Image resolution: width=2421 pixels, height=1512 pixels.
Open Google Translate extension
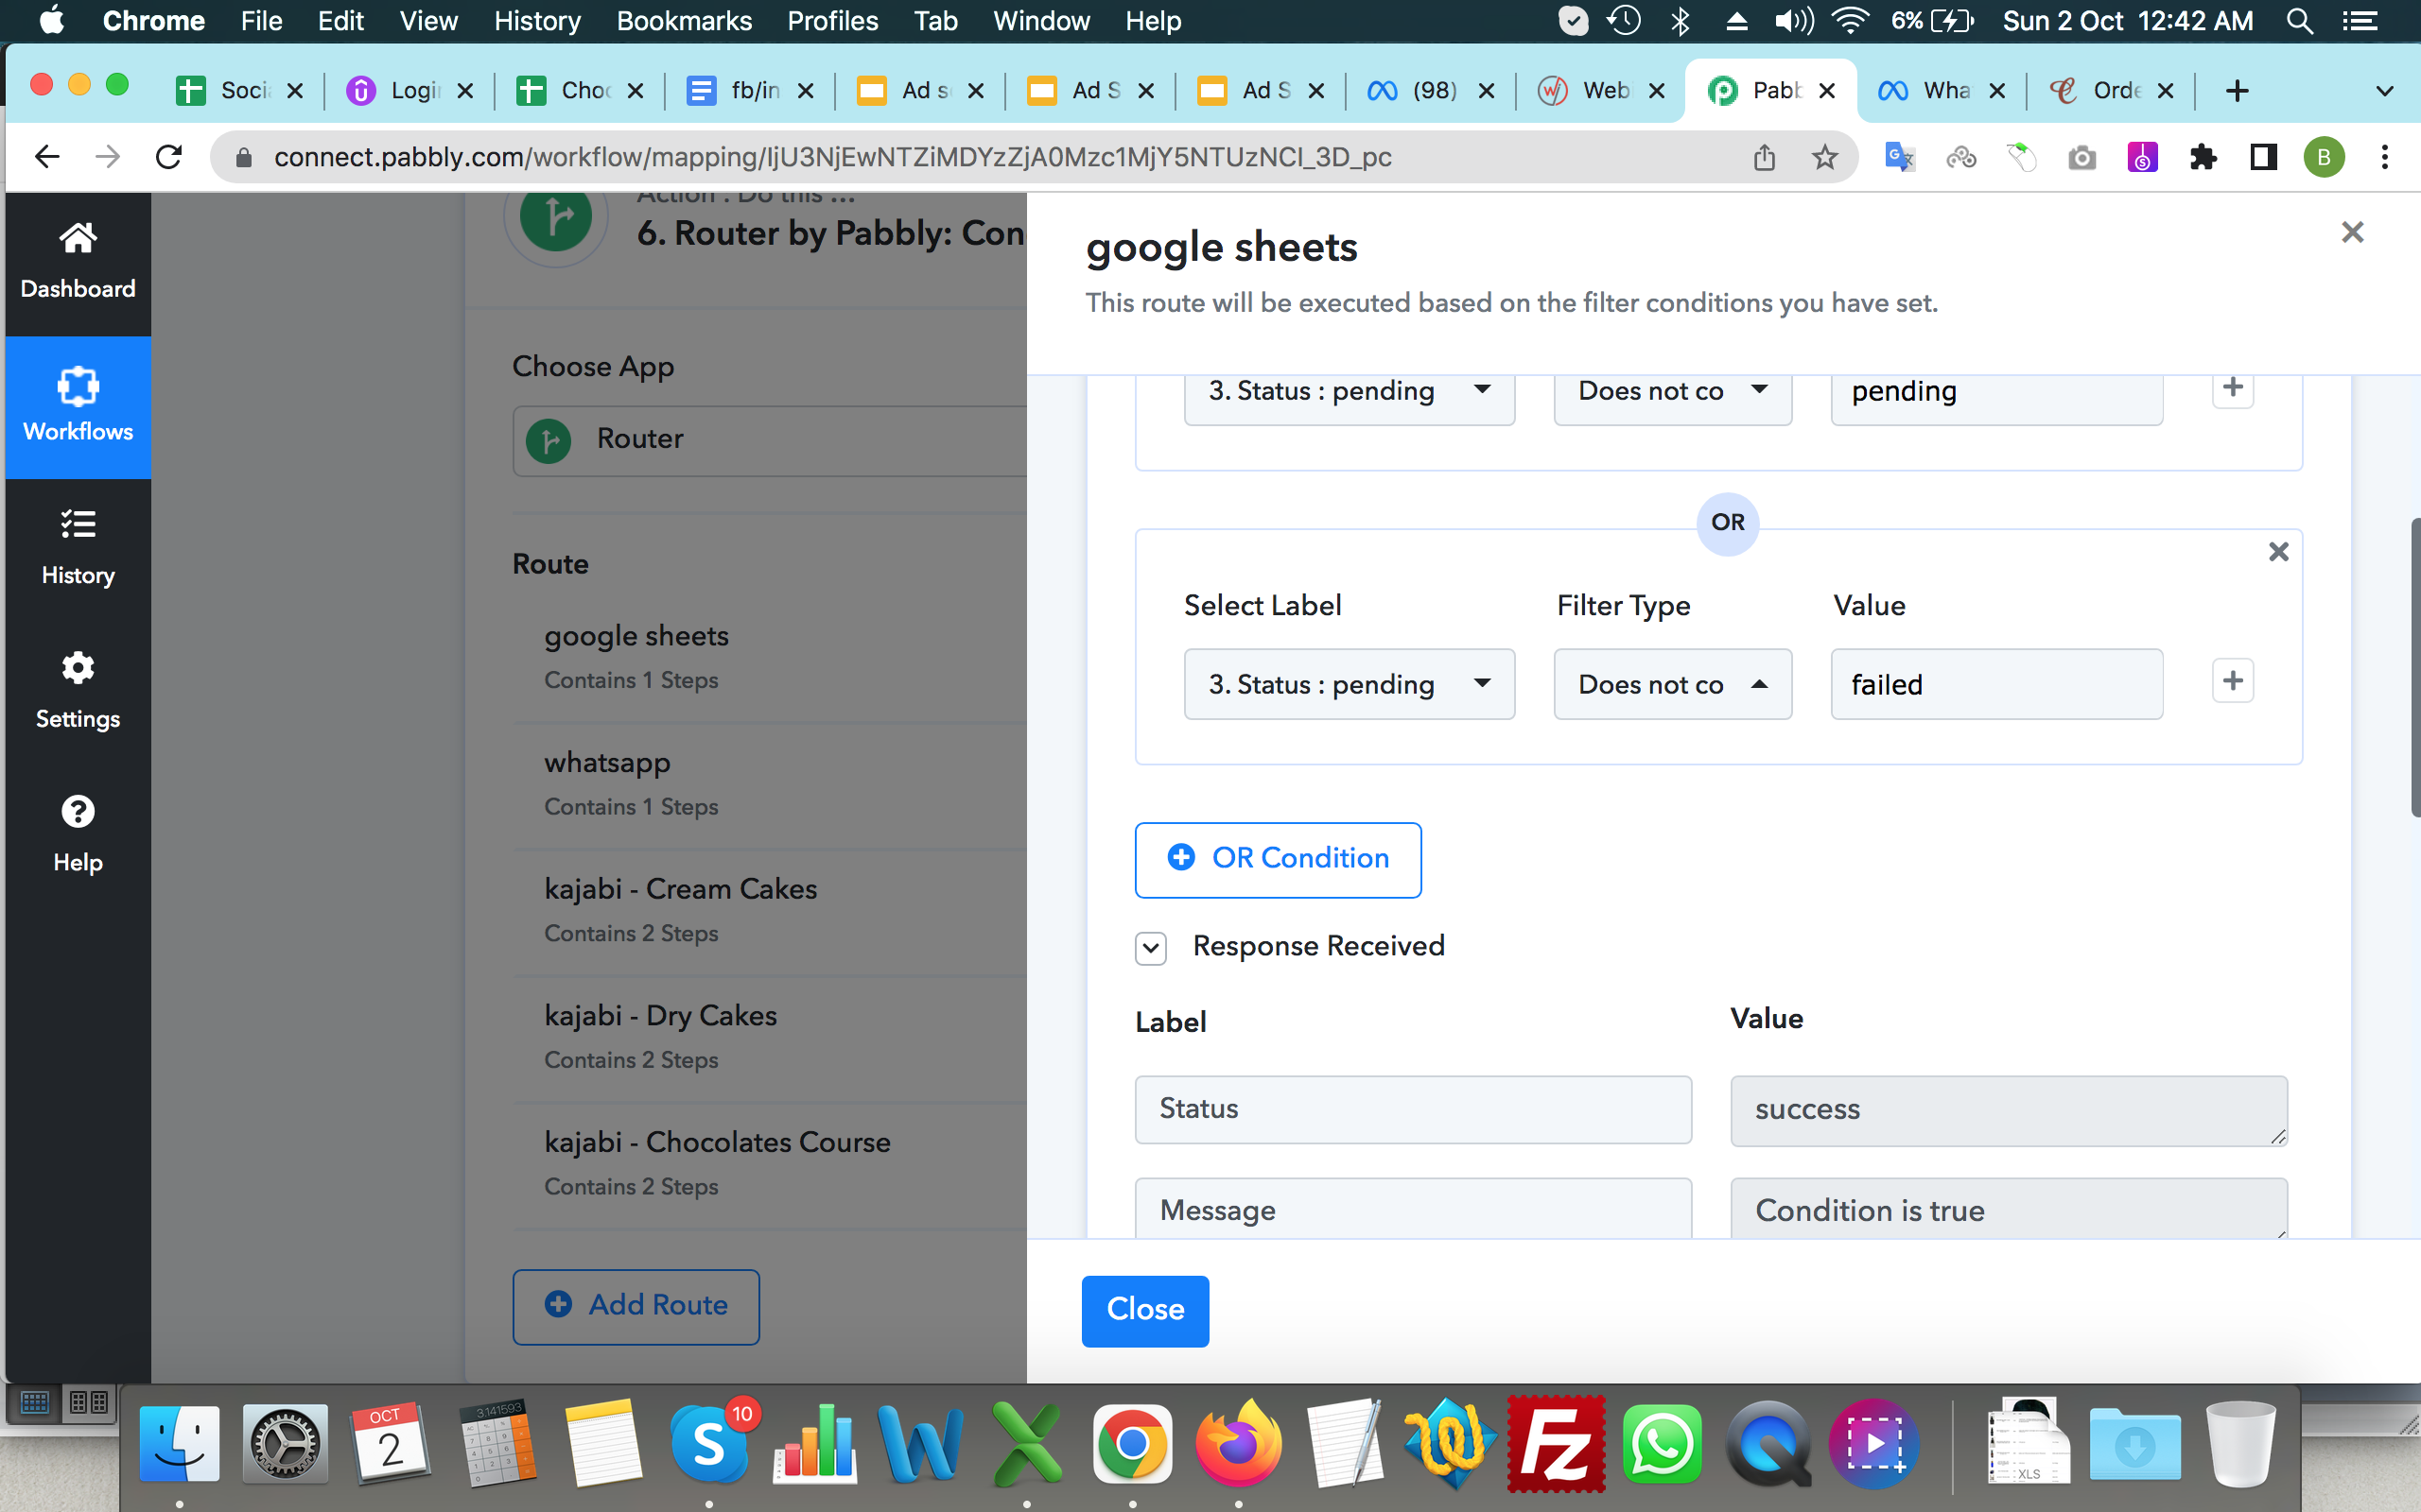click(1899, 157)
